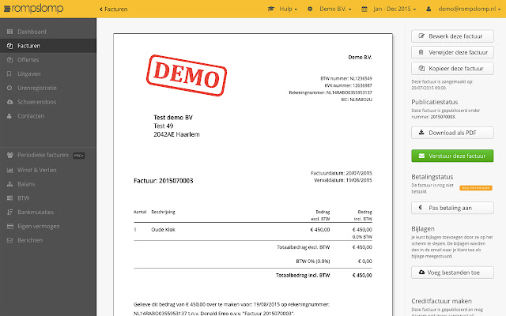Click the trash icon on Verwijder deze factuur

pyautogui.click(x=421, y=52)
